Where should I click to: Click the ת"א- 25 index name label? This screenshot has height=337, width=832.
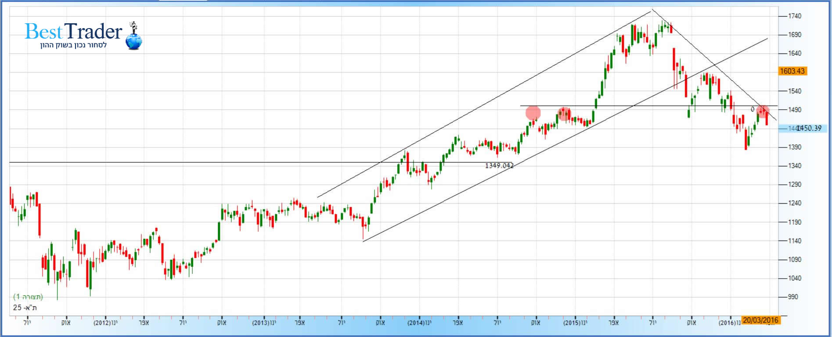pyautogui.click(x=25, y=308)
